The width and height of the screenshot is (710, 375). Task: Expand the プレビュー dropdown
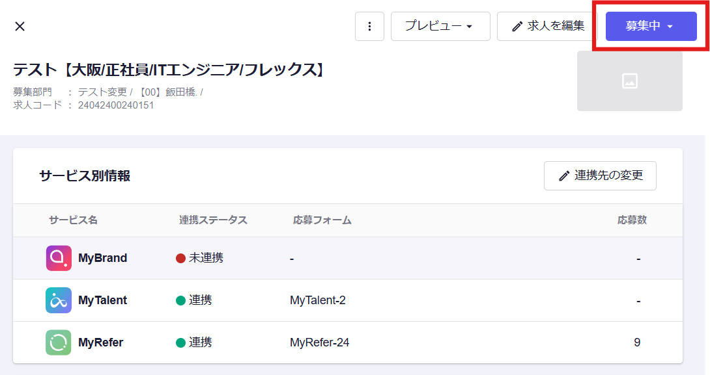click(440, 26)
